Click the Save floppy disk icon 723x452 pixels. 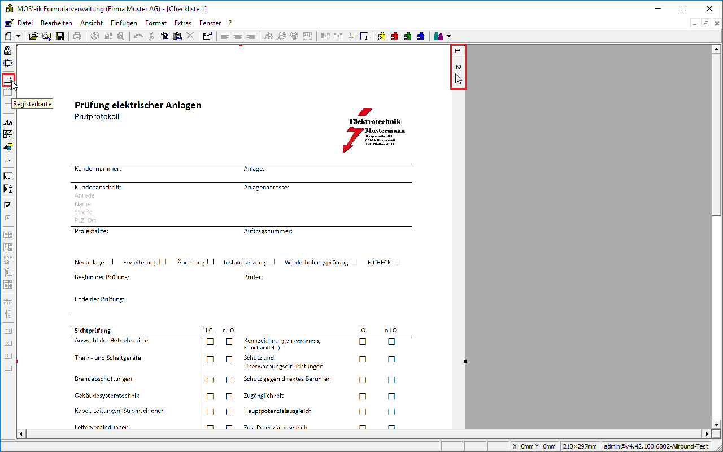[60, 36]
